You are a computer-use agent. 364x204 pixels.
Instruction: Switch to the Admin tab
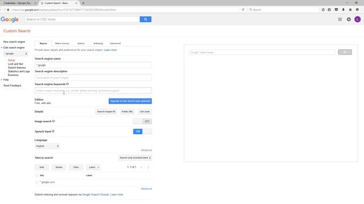click(81, 44)
